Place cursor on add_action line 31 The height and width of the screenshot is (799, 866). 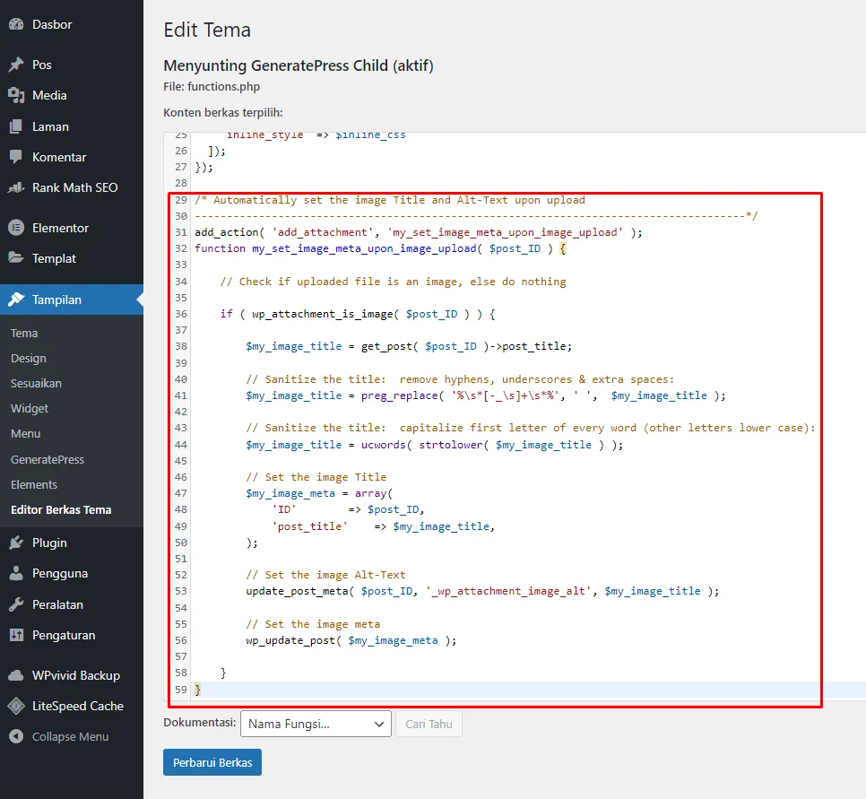pos(419,232)
